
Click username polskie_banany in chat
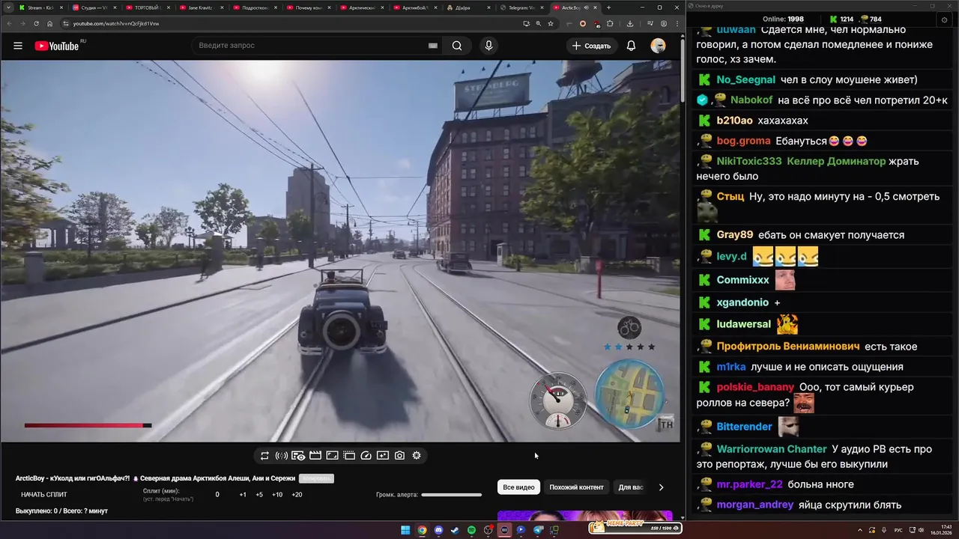coord(755,387)
